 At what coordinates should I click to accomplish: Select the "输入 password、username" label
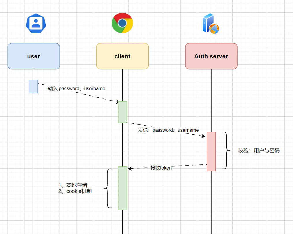coord(76,88)
